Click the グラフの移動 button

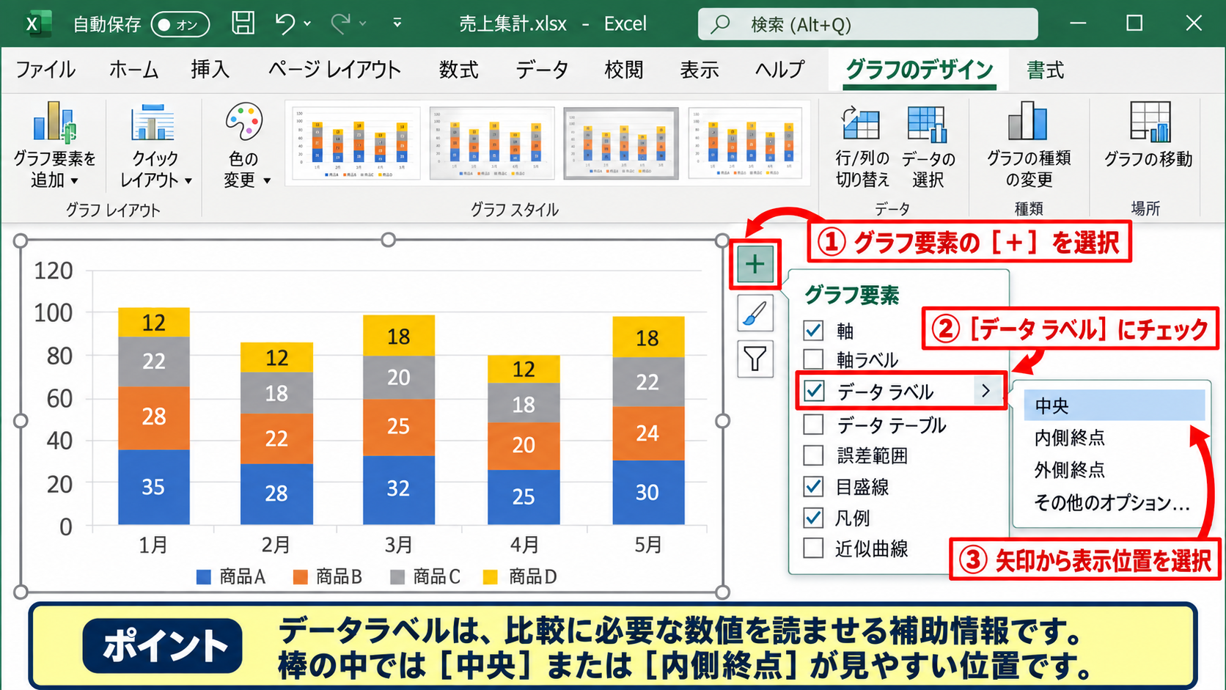[1148, 136]
